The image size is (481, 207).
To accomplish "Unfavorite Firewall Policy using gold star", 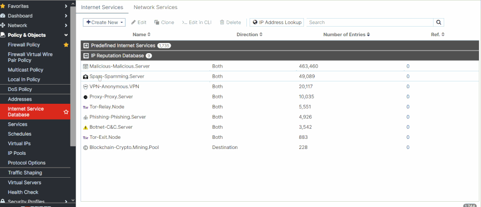I will tap(66, 45).
